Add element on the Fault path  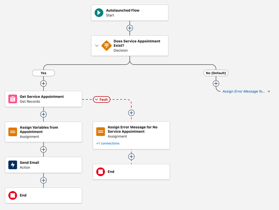click(131, 113)
